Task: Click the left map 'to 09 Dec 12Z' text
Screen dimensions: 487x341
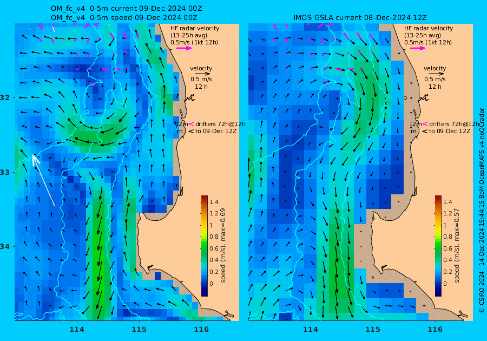Action: coord(216,131)
